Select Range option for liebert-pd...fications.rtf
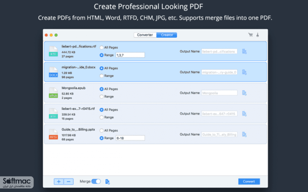Image resolution: width=308 pixels, height=192 pixels. coord(101,55)
